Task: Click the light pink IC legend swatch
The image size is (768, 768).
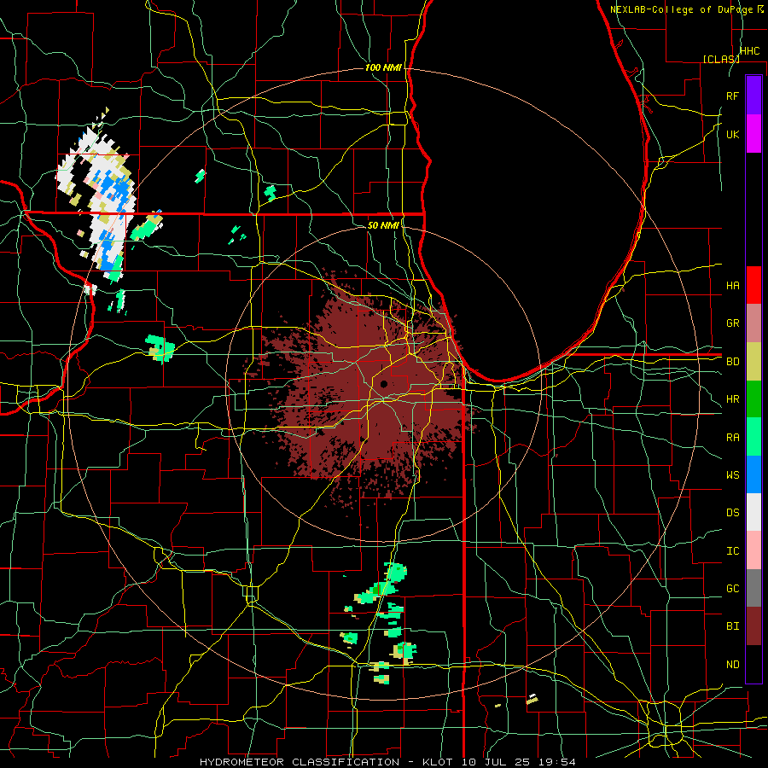Action: (x=753, y=550)
